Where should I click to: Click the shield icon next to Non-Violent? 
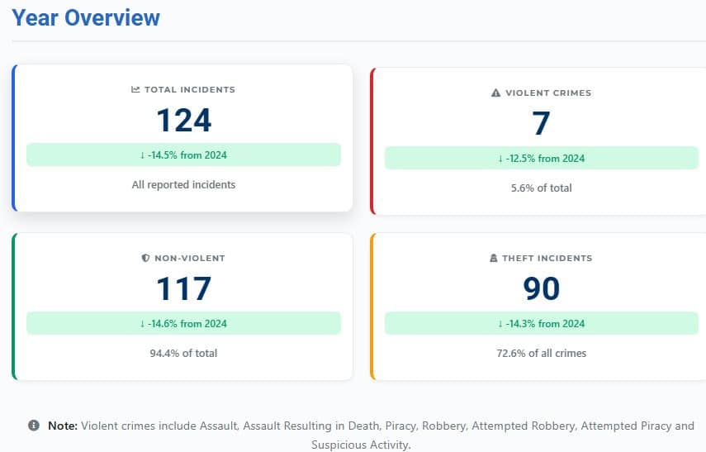(x=145, y=259)
